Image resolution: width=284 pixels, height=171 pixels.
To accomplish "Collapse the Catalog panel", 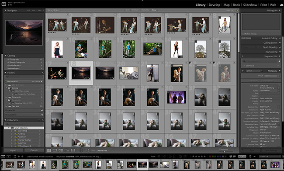I will coord(5,56).
